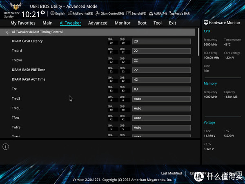Select DRAM RAS# ACT Time label
This screenshot has height=184, width=245.
tap(29, 79)
